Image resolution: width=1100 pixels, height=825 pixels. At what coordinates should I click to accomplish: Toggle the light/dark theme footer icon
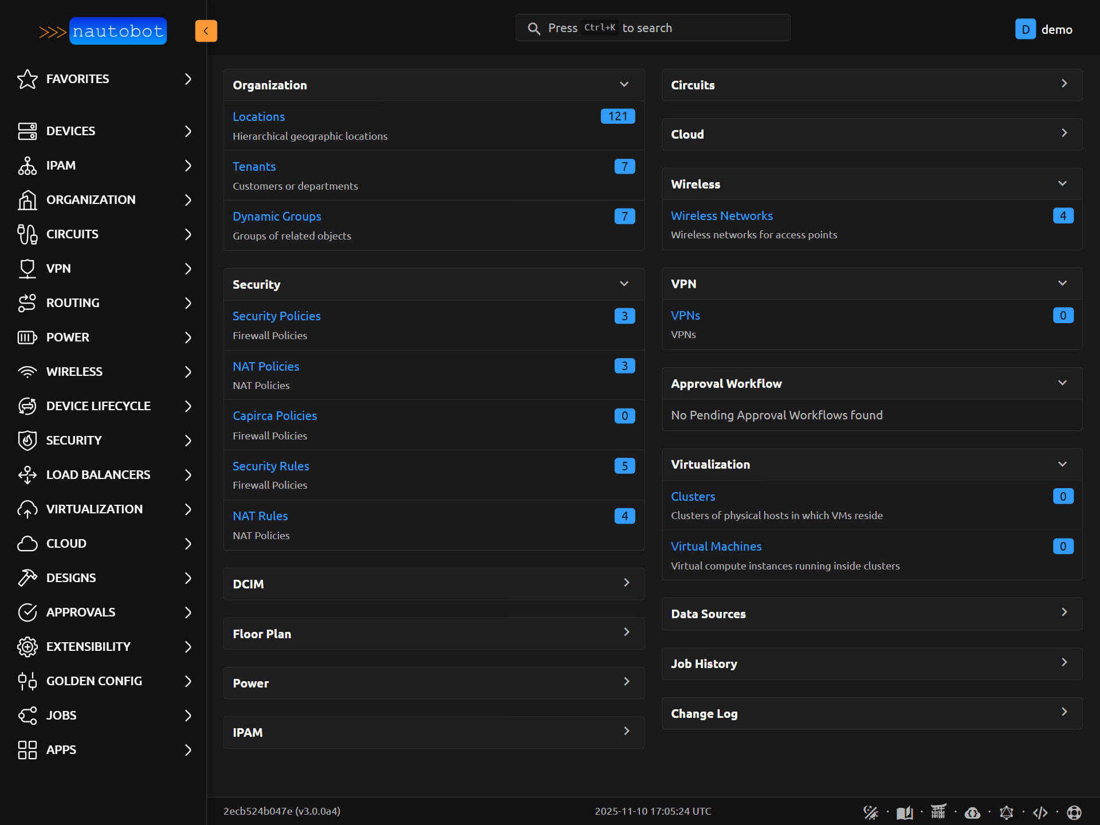coord(870,812)
